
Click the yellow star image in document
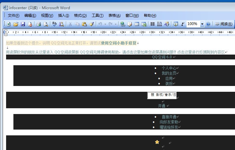click(157, 142)
